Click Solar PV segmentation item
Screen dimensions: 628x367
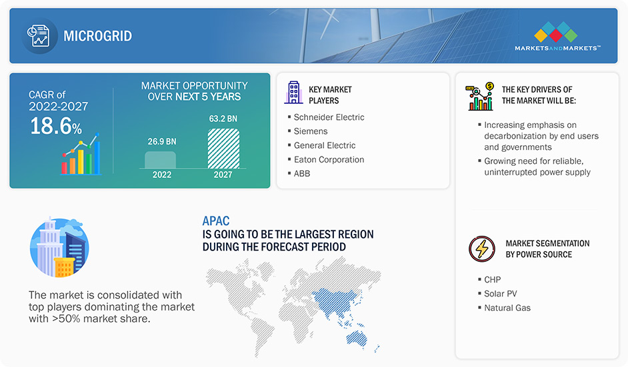pyautogui.click(x=500, y=294)
